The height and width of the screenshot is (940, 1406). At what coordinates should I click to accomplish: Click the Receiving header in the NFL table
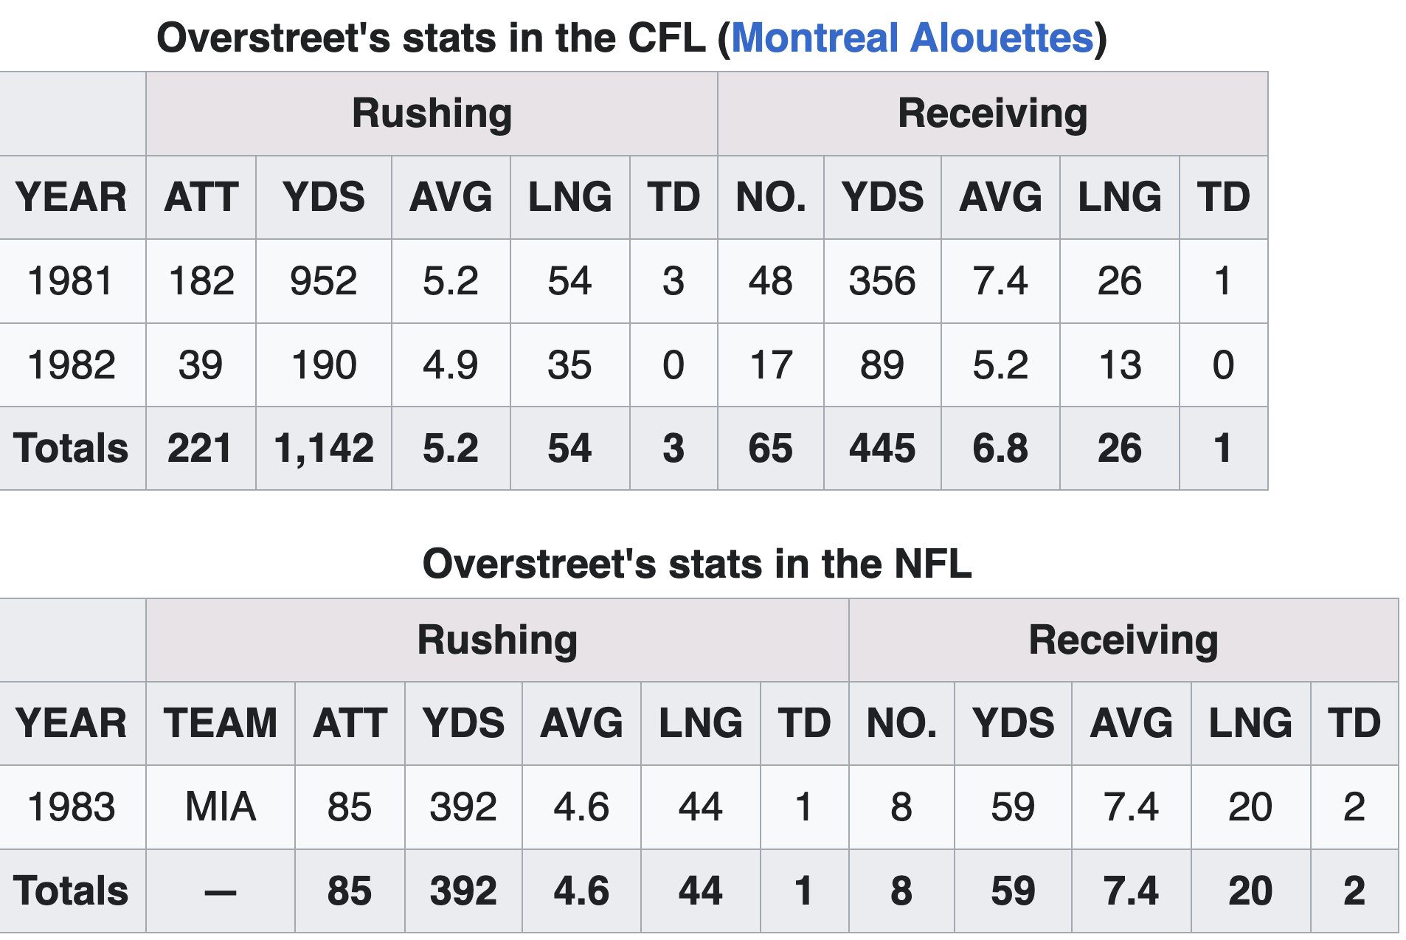(x=1123, y=640)
